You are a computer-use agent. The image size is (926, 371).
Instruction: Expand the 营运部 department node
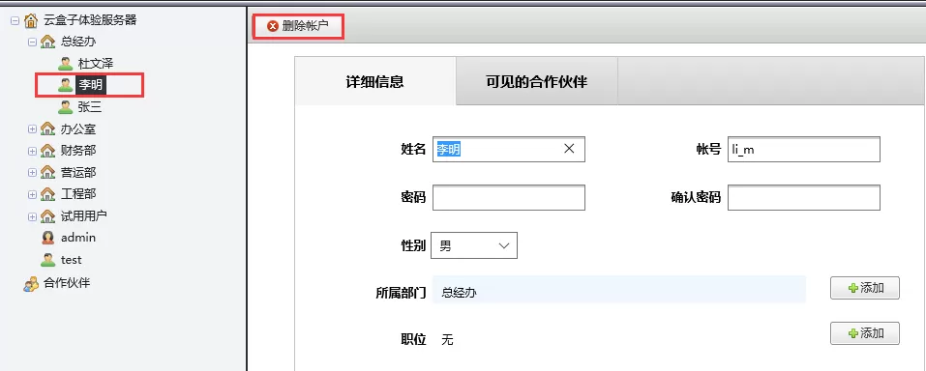pos(32,172)
